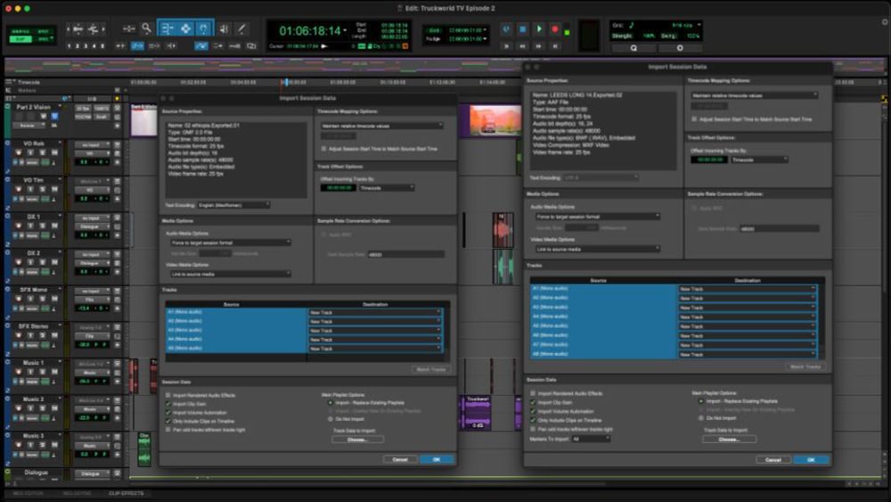
Task: Select the Grabber hand tool
Action: [x=203, y=29]
